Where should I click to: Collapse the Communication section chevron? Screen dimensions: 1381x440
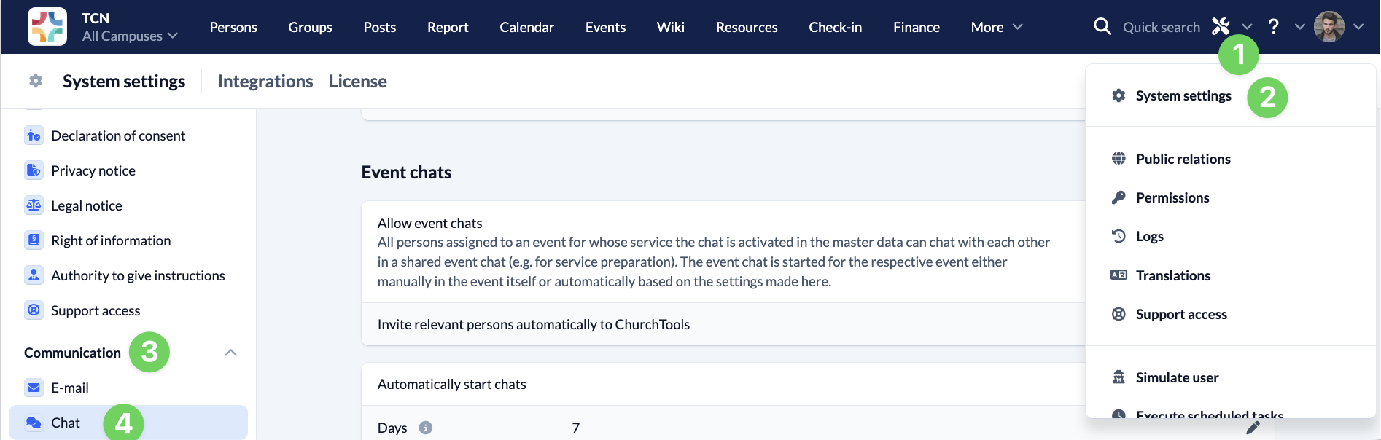click(231, 353)
